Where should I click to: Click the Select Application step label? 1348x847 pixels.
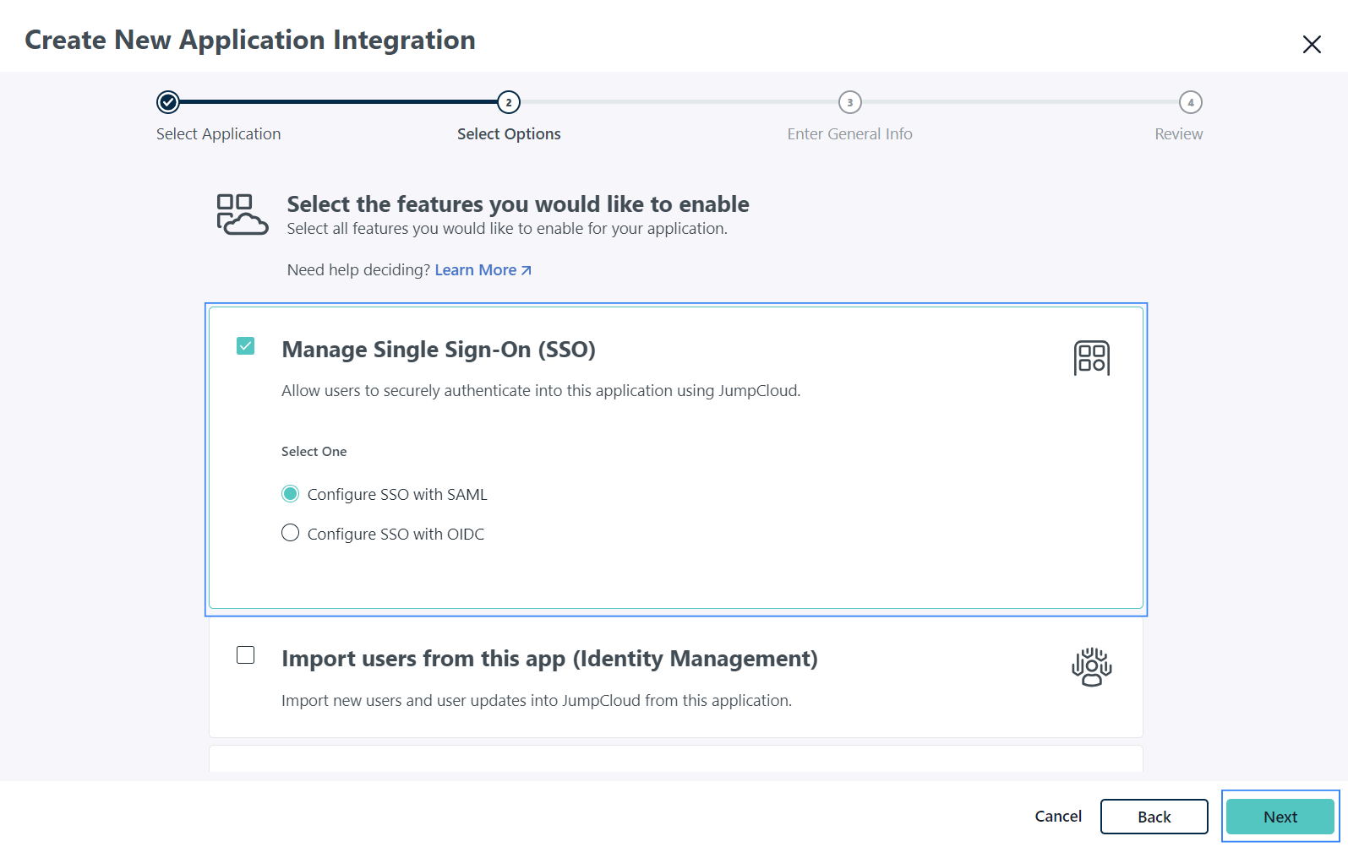coord(218,134)
